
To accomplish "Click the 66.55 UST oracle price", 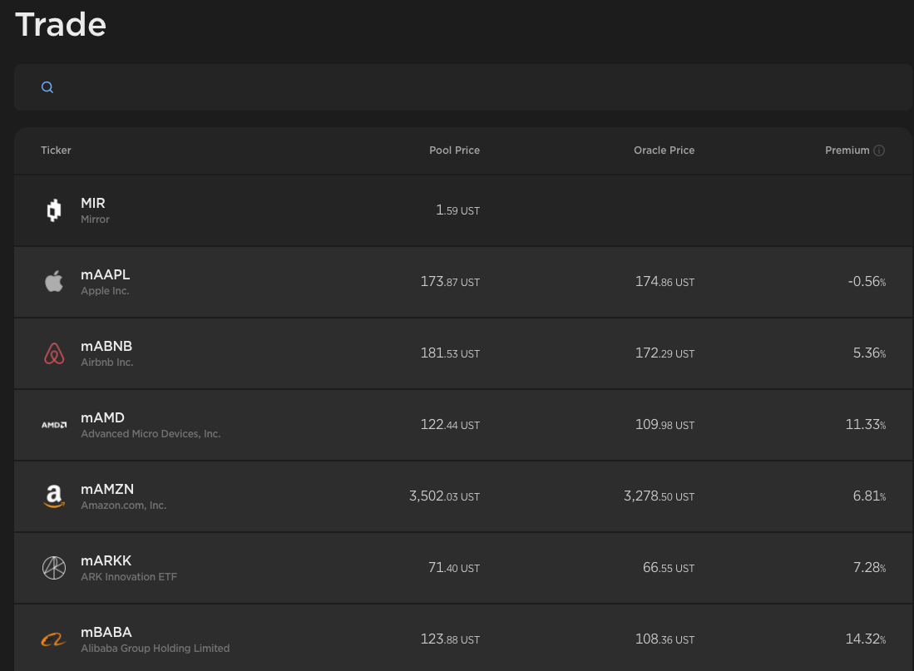I will pos(669,568).
